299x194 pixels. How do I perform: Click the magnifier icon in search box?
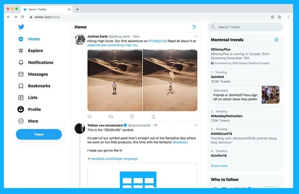213,27
